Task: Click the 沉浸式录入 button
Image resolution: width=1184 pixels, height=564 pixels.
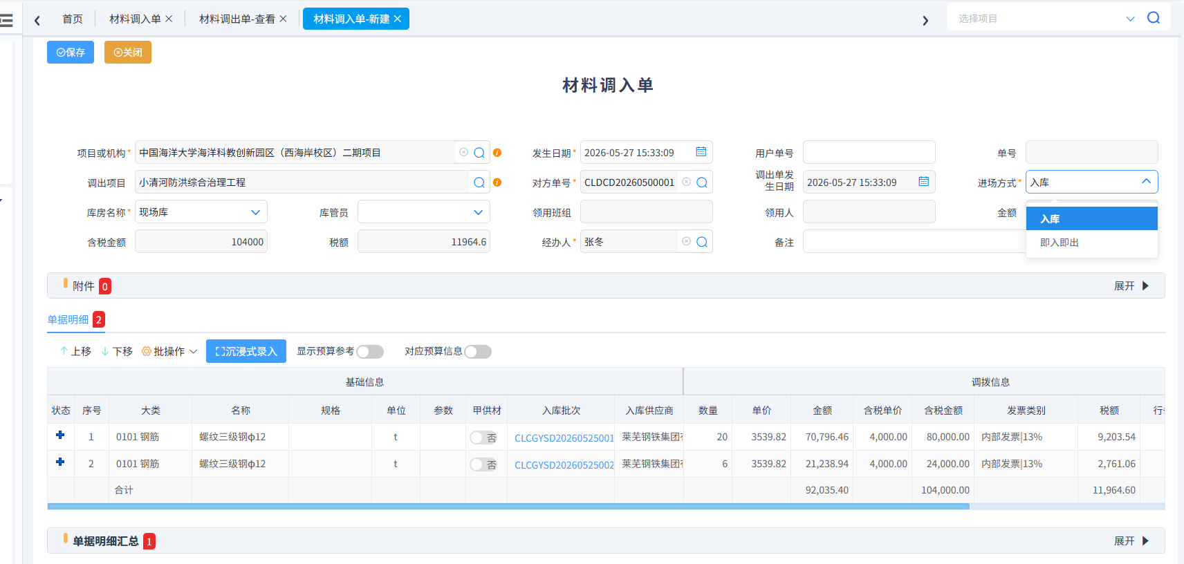Action: tap(246, 351)
